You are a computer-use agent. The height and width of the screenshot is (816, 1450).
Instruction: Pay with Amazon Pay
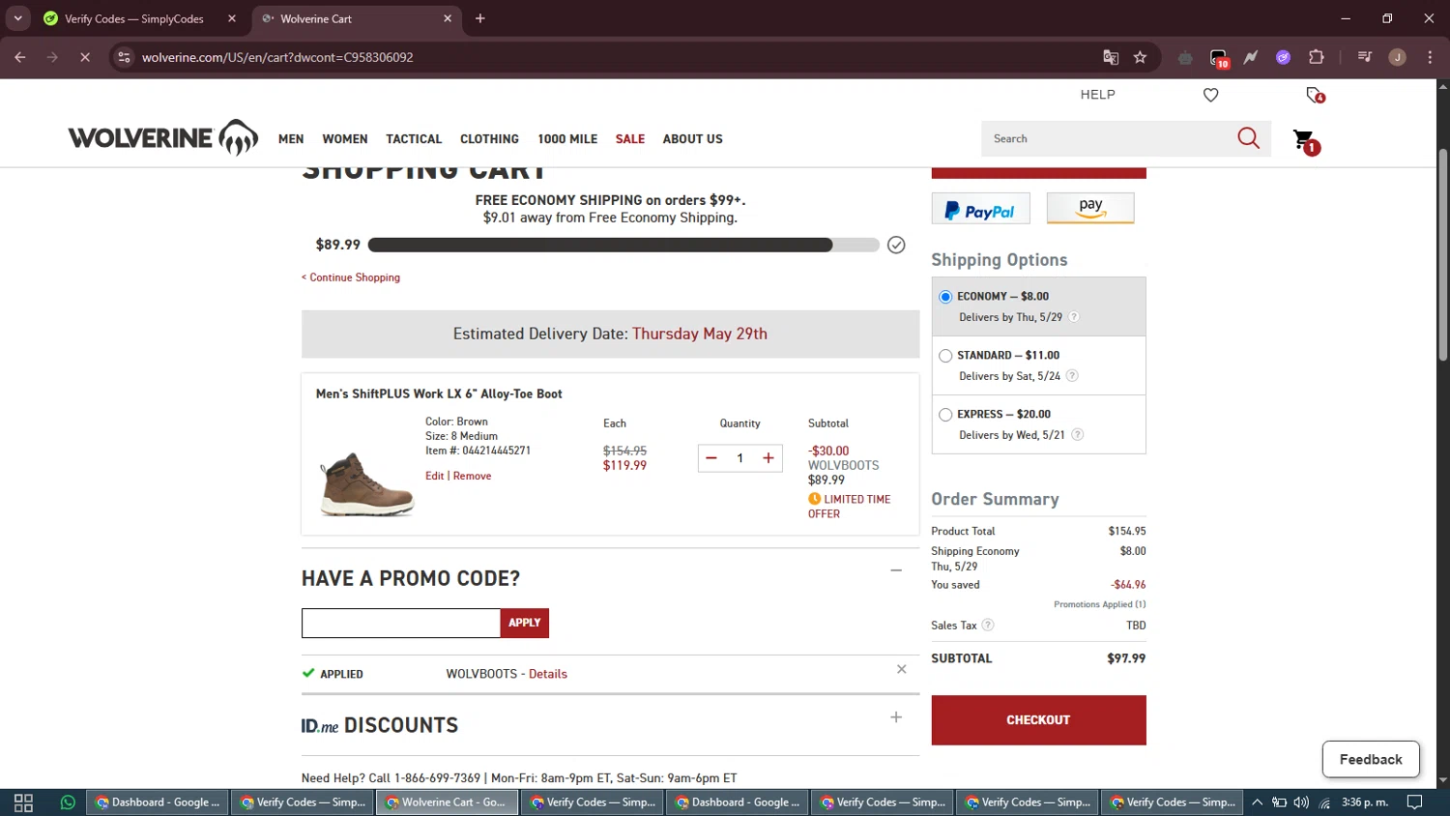[1090, 209]
